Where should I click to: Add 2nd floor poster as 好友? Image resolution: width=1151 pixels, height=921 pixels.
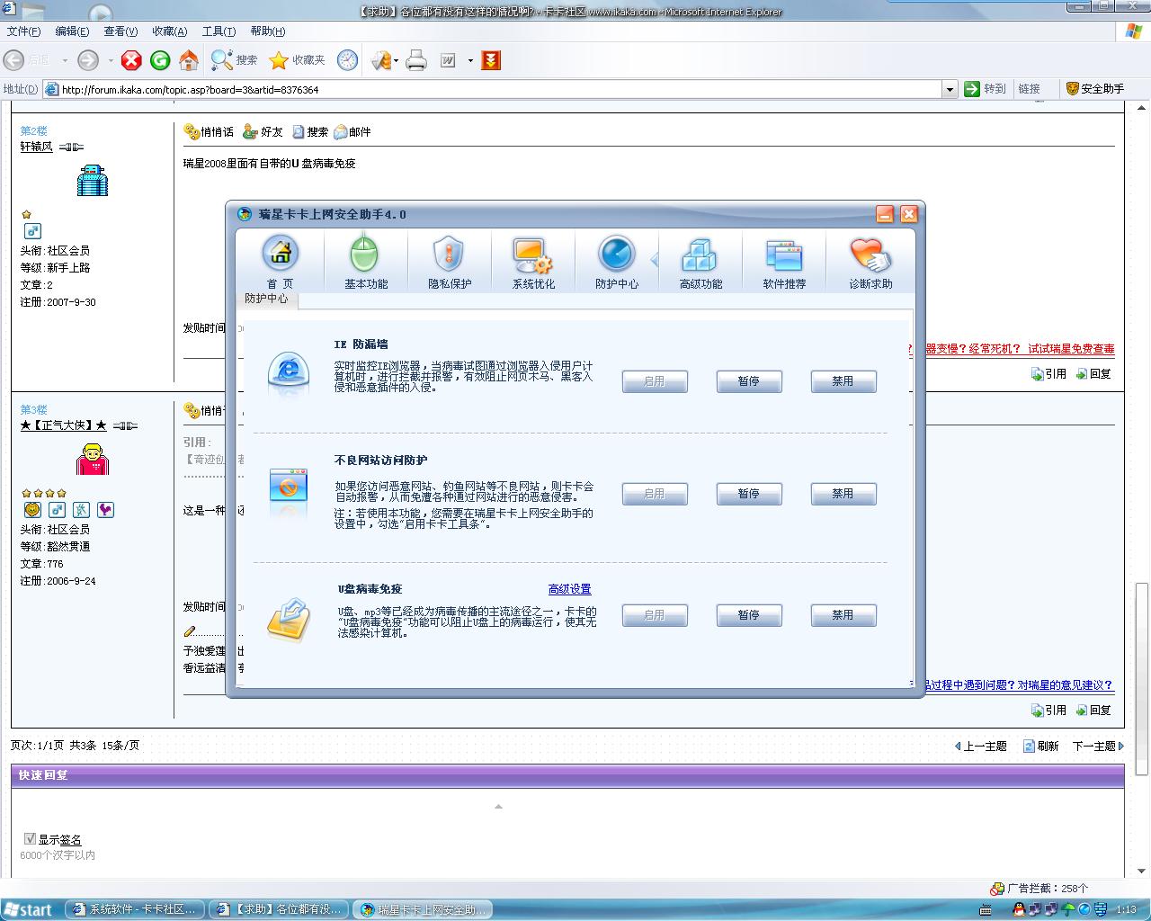[x=263, y=132]
